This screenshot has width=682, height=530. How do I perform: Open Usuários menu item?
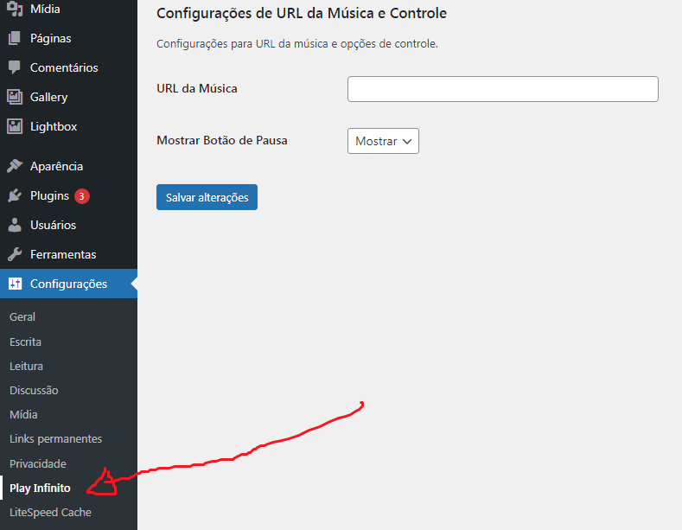pyautogui.click(x=54, y=225)
